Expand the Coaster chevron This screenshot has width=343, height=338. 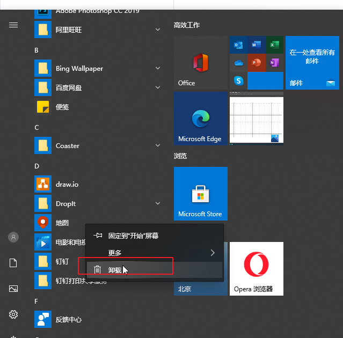tap(158, 145)
